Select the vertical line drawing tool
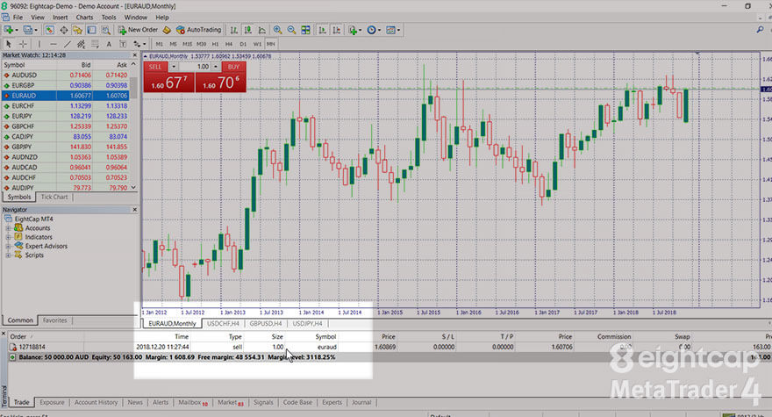 point(39,44)
